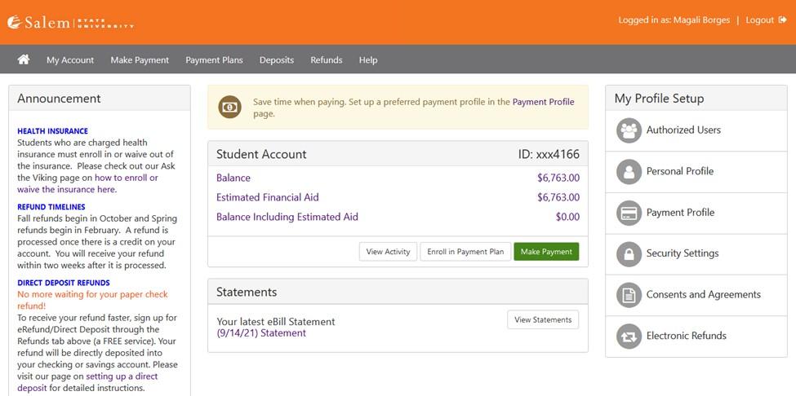Open the Payment Plans menu item
Viewport: 796px width, 396px height.
tap(214, 59)
